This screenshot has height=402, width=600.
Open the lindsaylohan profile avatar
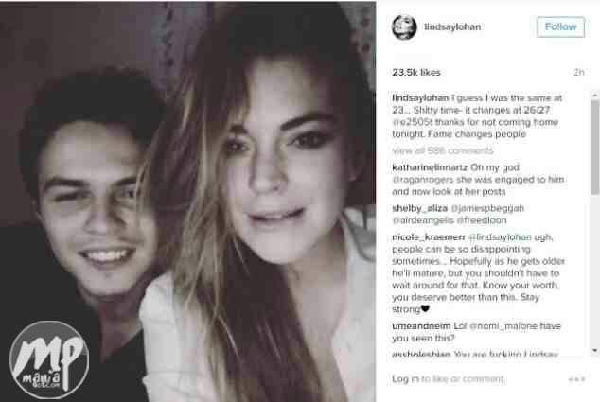(404, 26)
